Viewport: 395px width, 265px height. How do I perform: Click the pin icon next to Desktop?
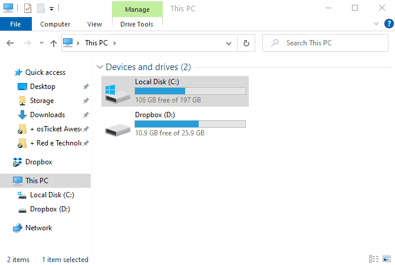86,87
